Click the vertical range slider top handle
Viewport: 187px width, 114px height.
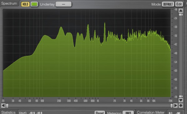[x=181, y=15]
